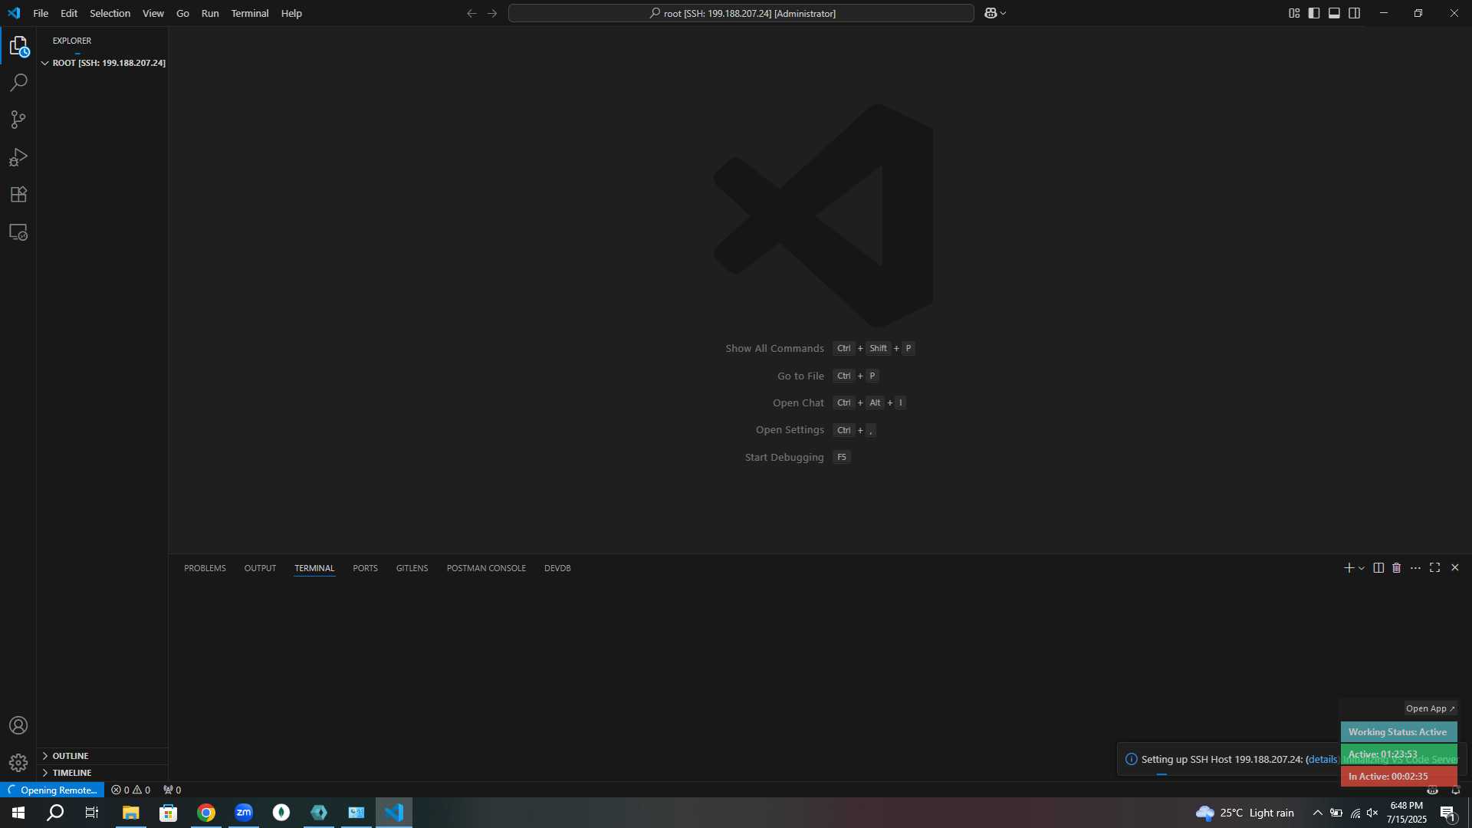Image resolution: width=1472 pixels, height=828 pixels.
Task: Click the command center search box
Action: (741, 13)
